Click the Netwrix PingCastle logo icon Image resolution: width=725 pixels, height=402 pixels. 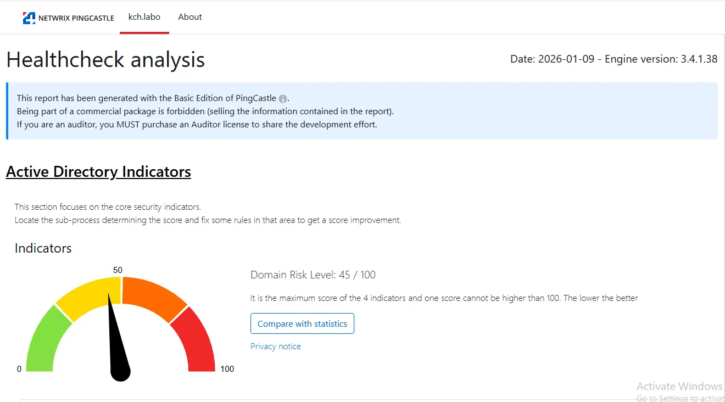pyautogui.click(x=29, y=18)
